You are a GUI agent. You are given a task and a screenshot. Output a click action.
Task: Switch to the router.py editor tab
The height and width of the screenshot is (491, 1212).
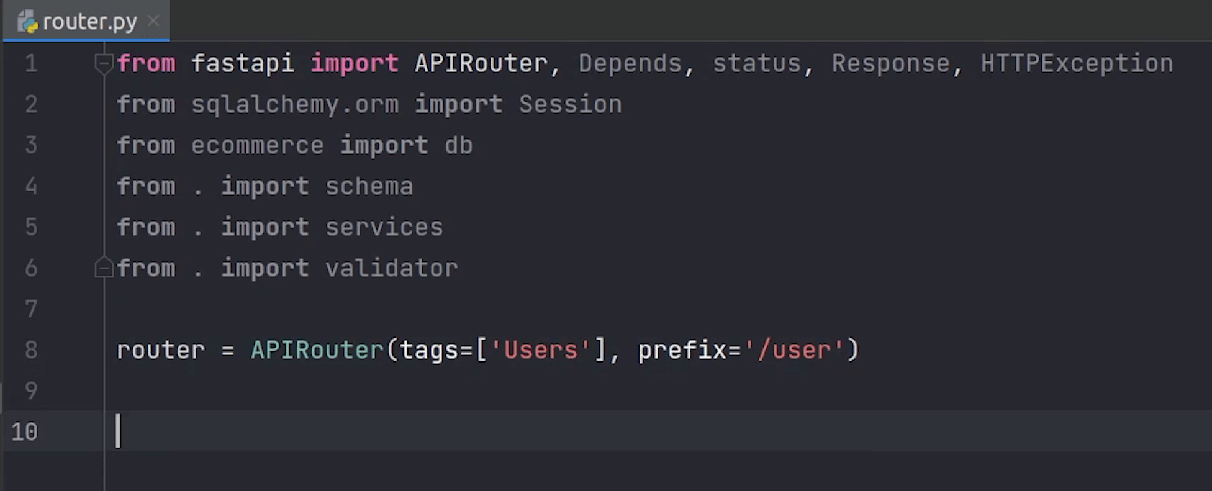(90, 22)
